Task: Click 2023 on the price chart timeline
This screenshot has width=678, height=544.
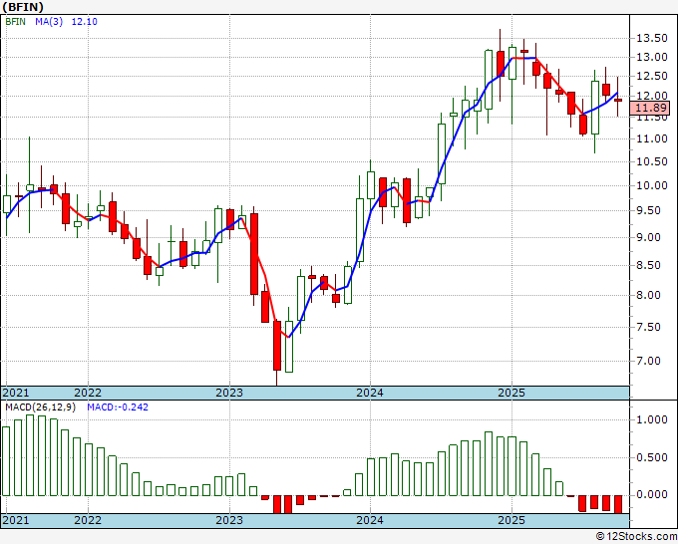Action: click(229, 393)
